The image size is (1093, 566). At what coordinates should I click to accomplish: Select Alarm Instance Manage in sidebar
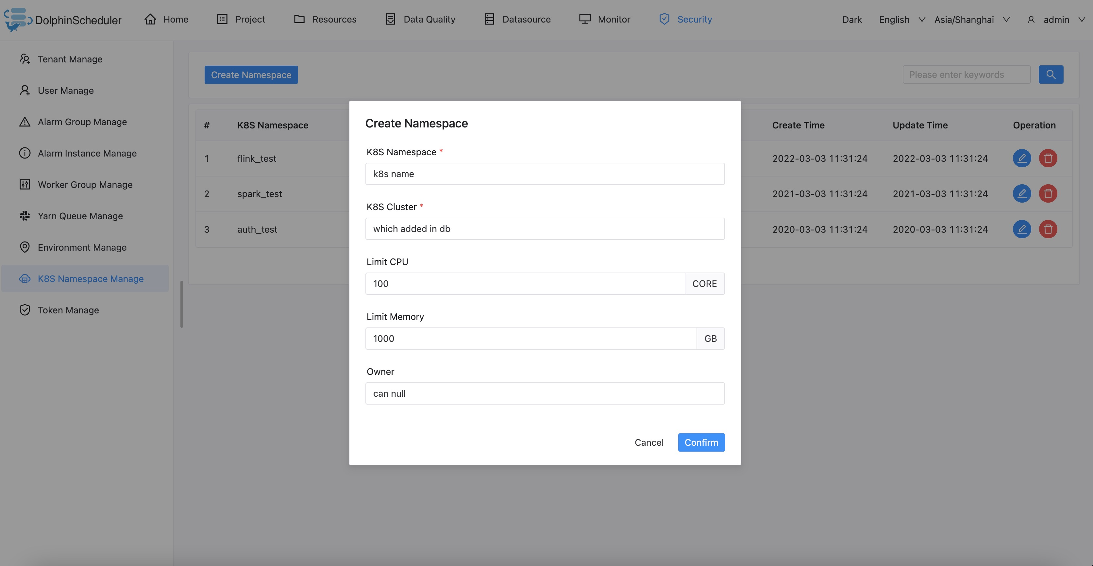pos(85,153)
